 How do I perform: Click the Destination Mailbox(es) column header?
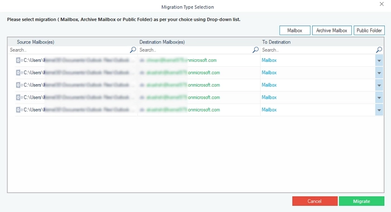coord(162,42)
